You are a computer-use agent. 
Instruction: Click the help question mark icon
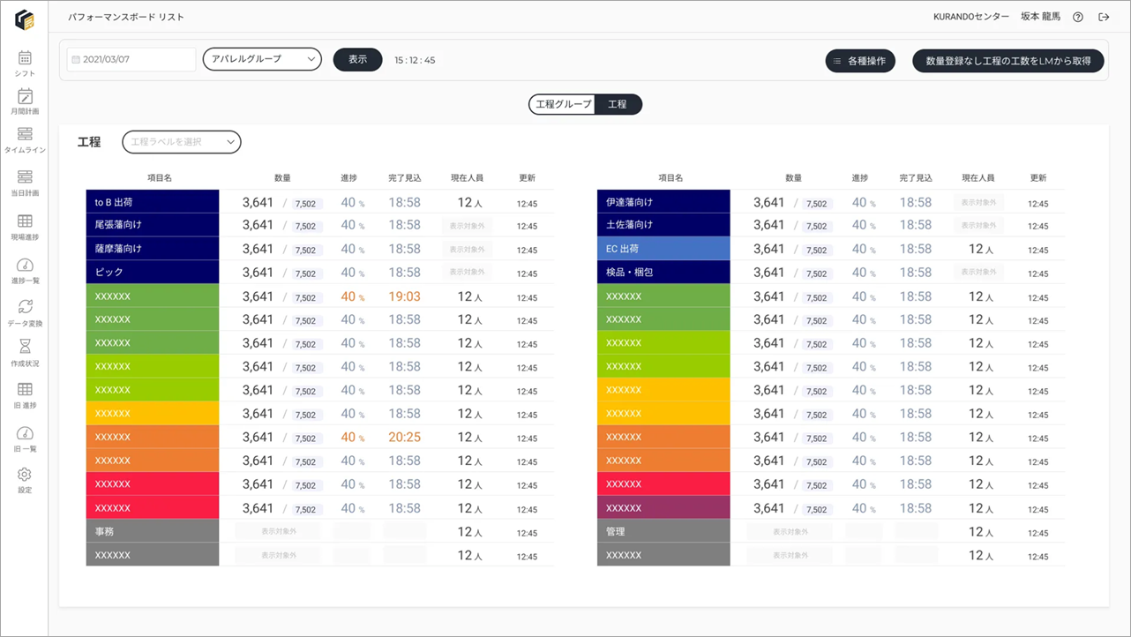click(1078, 17)
